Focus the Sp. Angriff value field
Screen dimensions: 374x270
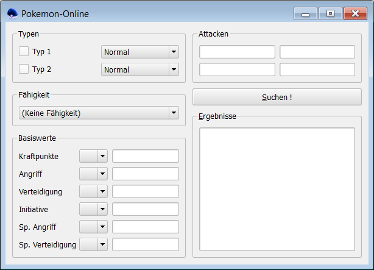146,227
